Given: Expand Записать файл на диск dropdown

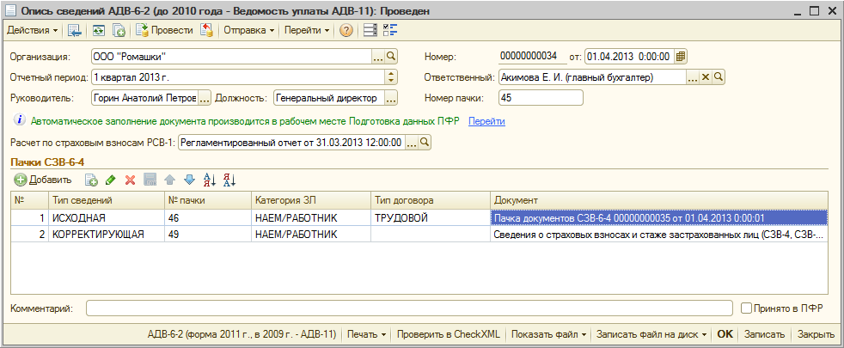Looking at the screenshot, I should click(x=651, y=334).
